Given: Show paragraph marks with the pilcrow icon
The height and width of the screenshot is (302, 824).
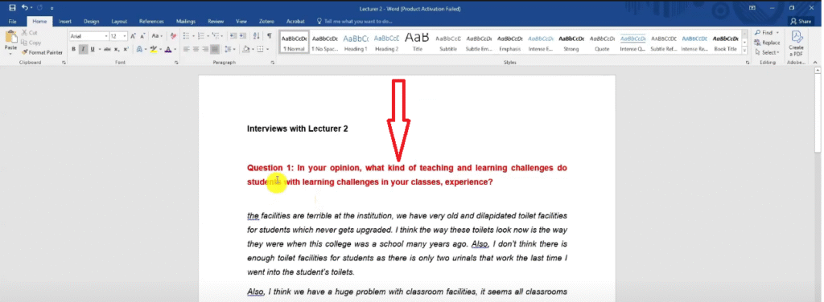Looking at the screenshot, I should [x=269, y=36].
